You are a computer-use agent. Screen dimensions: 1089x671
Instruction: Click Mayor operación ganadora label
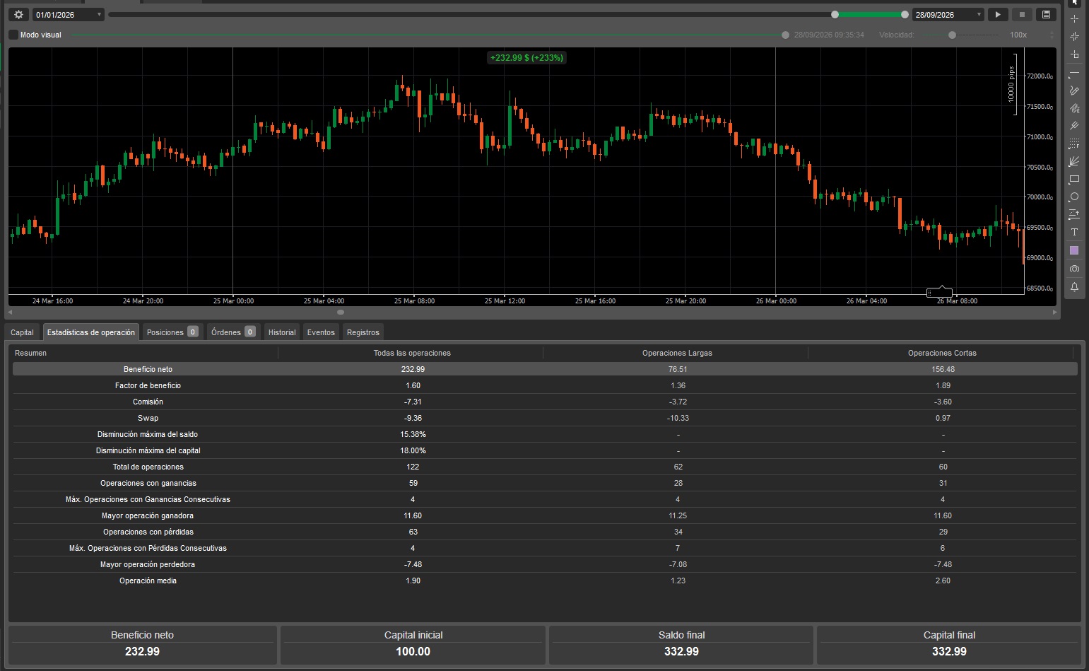148,515
